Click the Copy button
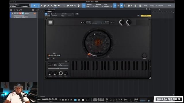 (x=62, y=16)
